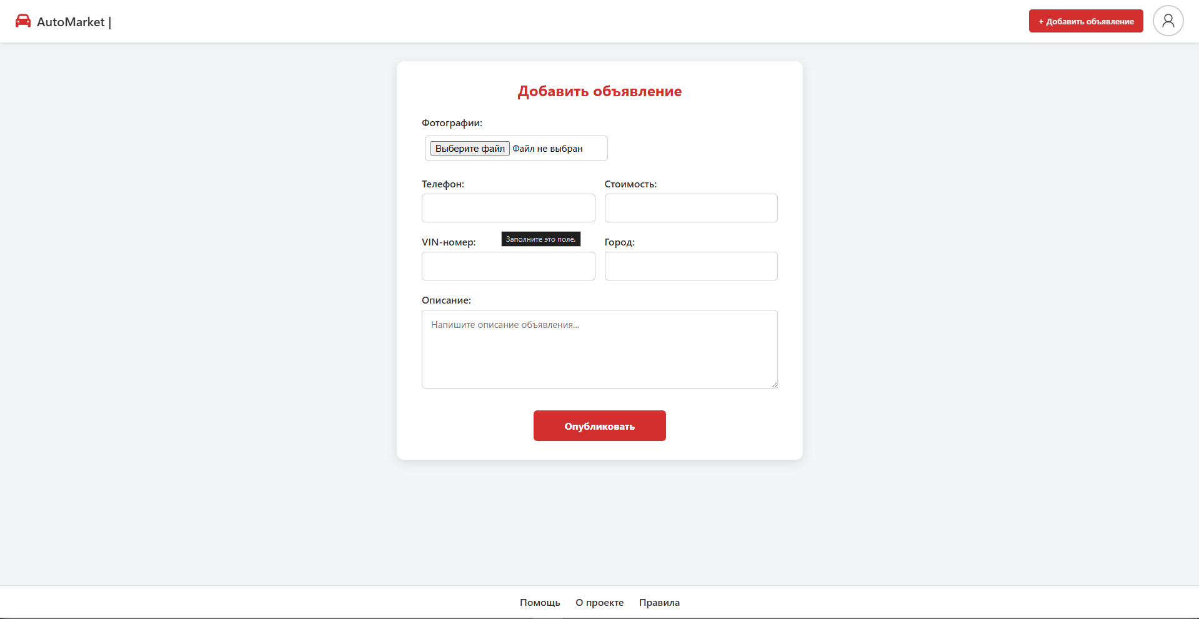The height and width of the screenshot is (619, 1199).
Task: Go to the Правила footer link
Action: pos(659,603)
